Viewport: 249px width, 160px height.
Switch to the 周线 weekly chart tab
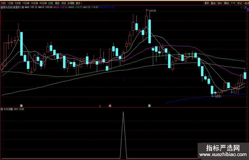coord(57,3)
